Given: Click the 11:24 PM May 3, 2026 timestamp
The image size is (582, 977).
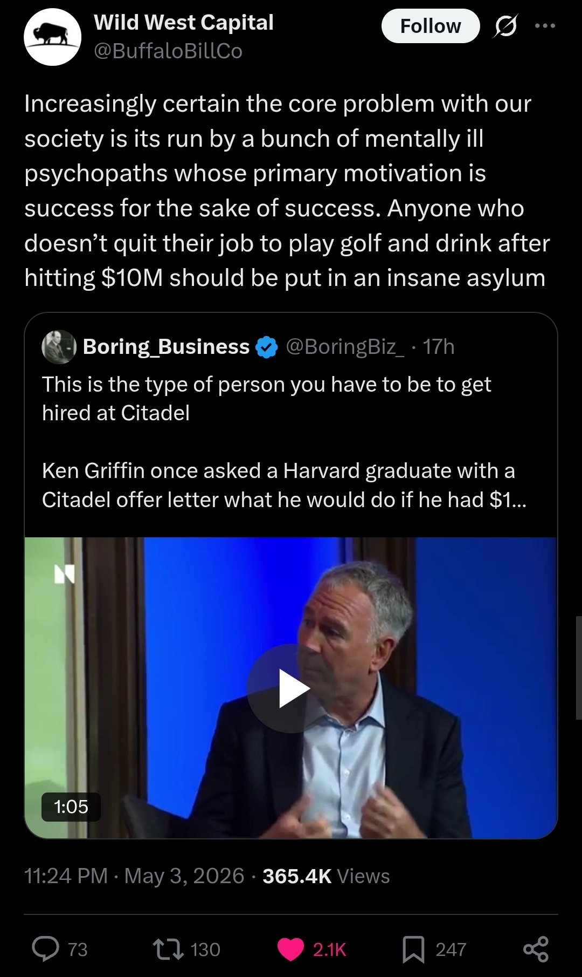Looking at the screenshot, I should pos(134,876).
